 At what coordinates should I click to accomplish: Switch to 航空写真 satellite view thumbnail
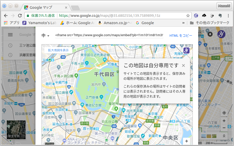(x=16, y=130)
